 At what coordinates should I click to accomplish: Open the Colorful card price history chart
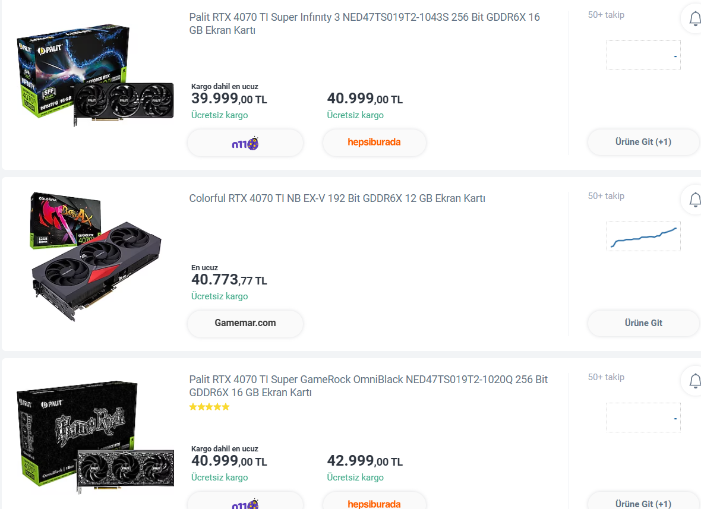point(643,236)
